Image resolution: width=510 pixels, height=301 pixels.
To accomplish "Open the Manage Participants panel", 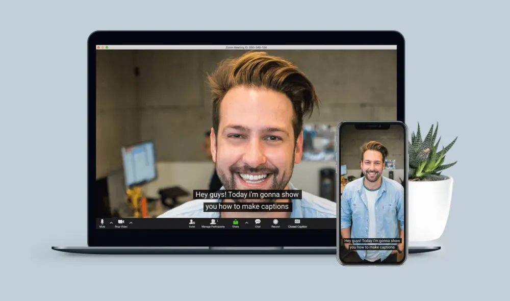I will [x=213, y=222].
